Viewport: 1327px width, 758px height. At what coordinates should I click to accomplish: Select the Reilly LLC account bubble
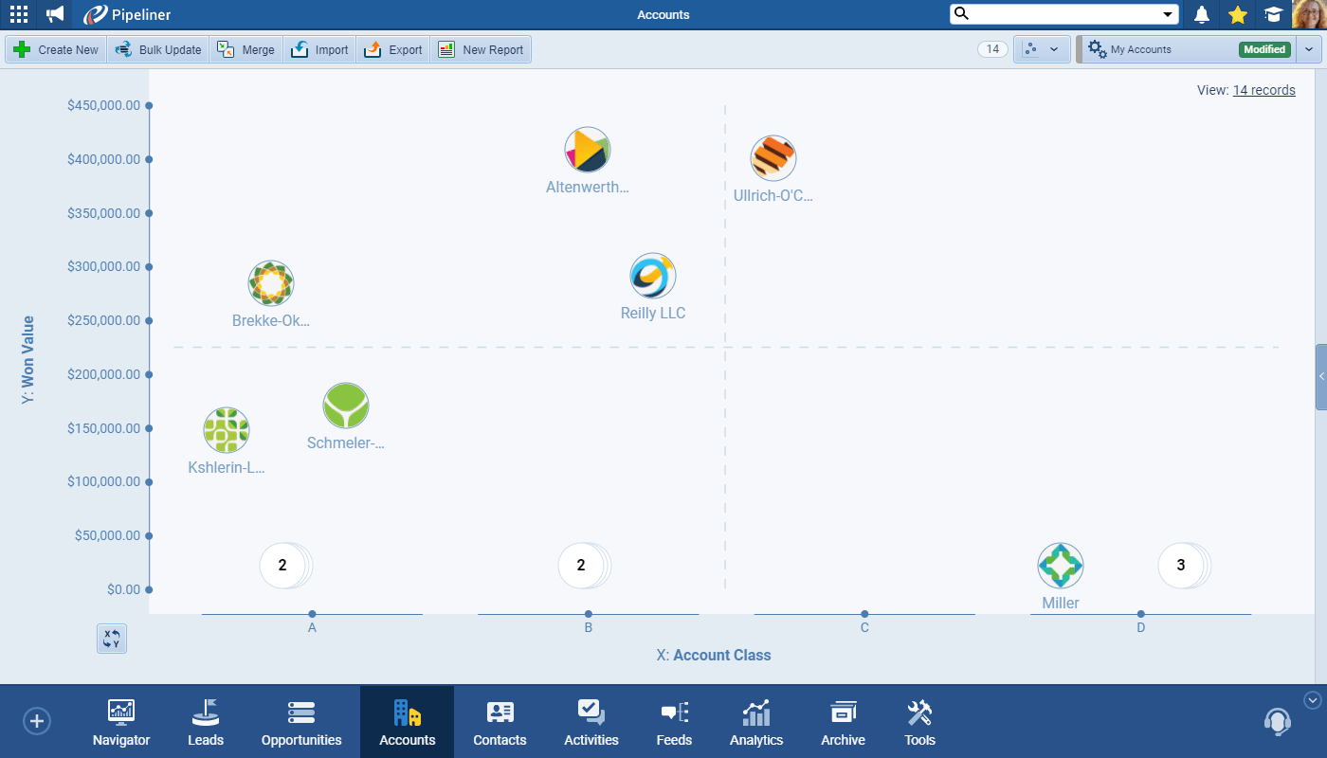653,277
